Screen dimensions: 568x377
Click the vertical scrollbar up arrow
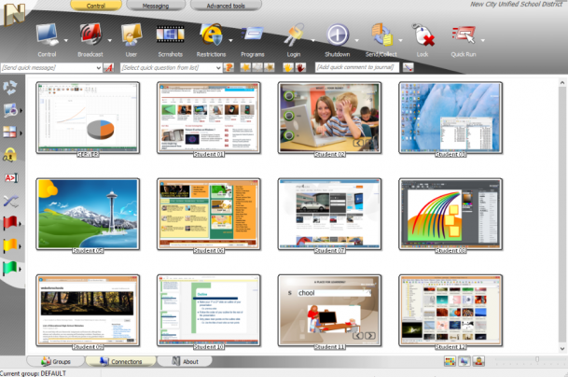(562, 83)
